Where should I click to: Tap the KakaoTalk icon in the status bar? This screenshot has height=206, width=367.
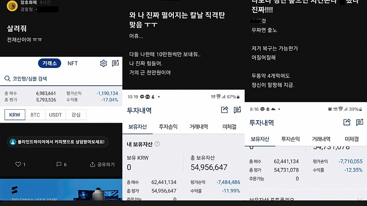click(142, 96)
